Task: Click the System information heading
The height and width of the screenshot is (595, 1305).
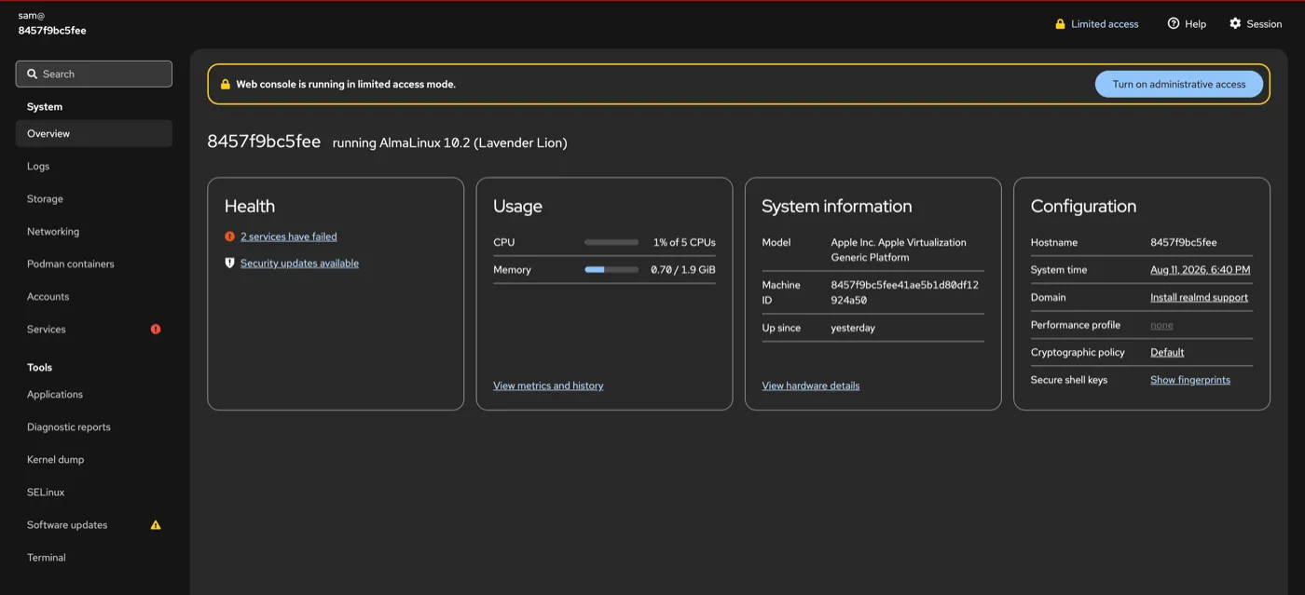Action: pyautogui.click(x=837, y=206)
